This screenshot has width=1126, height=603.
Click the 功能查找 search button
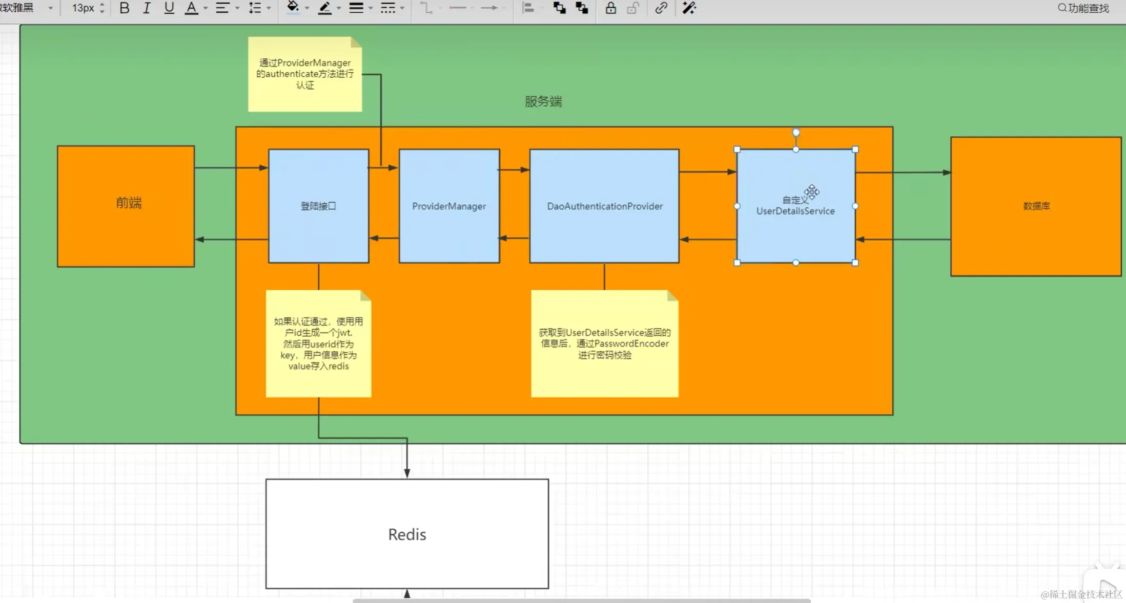tap(1083, 8)
